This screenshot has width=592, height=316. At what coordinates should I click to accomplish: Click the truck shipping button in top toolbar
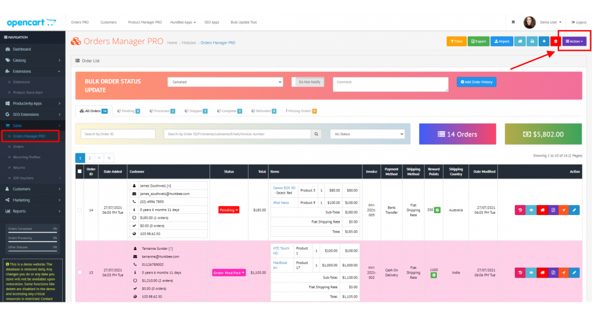[x=520, y=41]
